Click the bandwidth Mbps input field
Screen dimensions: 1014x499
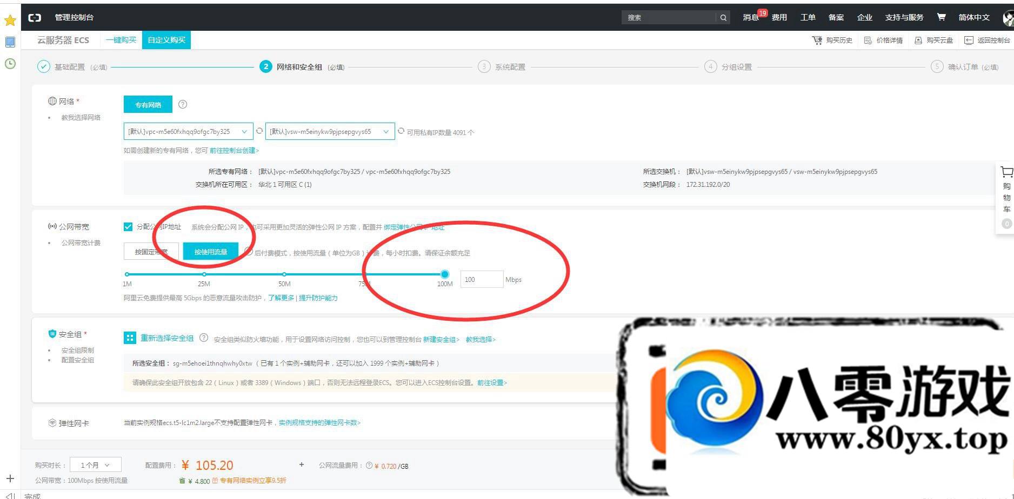[x=481, y=280]
